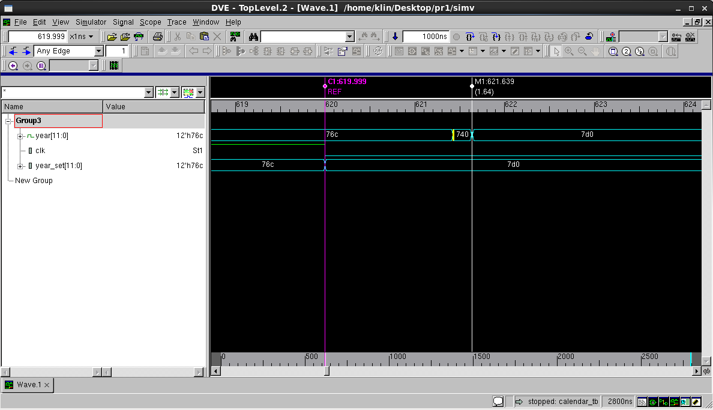713x410 pixels.
Task: Collapse the Group3 tree node
Action: (x=8, y=121)
